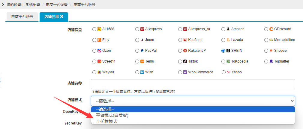The width and height of the screenshot is (303, 129).
Task: Select the Amazon radio button
Action: (x=223, y=29)
